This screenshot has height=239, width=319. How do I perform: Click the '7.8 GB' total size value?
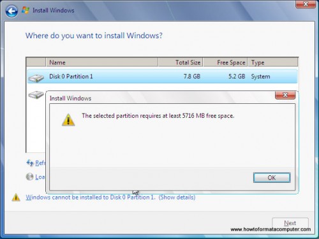pos(192,76)
